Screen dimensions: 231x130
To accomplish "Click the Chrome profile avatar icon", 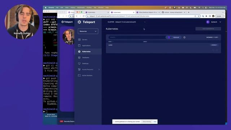I will pyautogui.click(x=213, y=16).
